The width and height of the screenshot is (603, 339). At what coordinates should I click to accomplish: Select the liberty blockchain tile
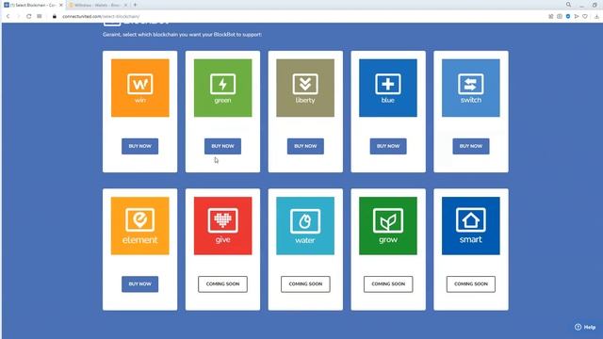305,88
